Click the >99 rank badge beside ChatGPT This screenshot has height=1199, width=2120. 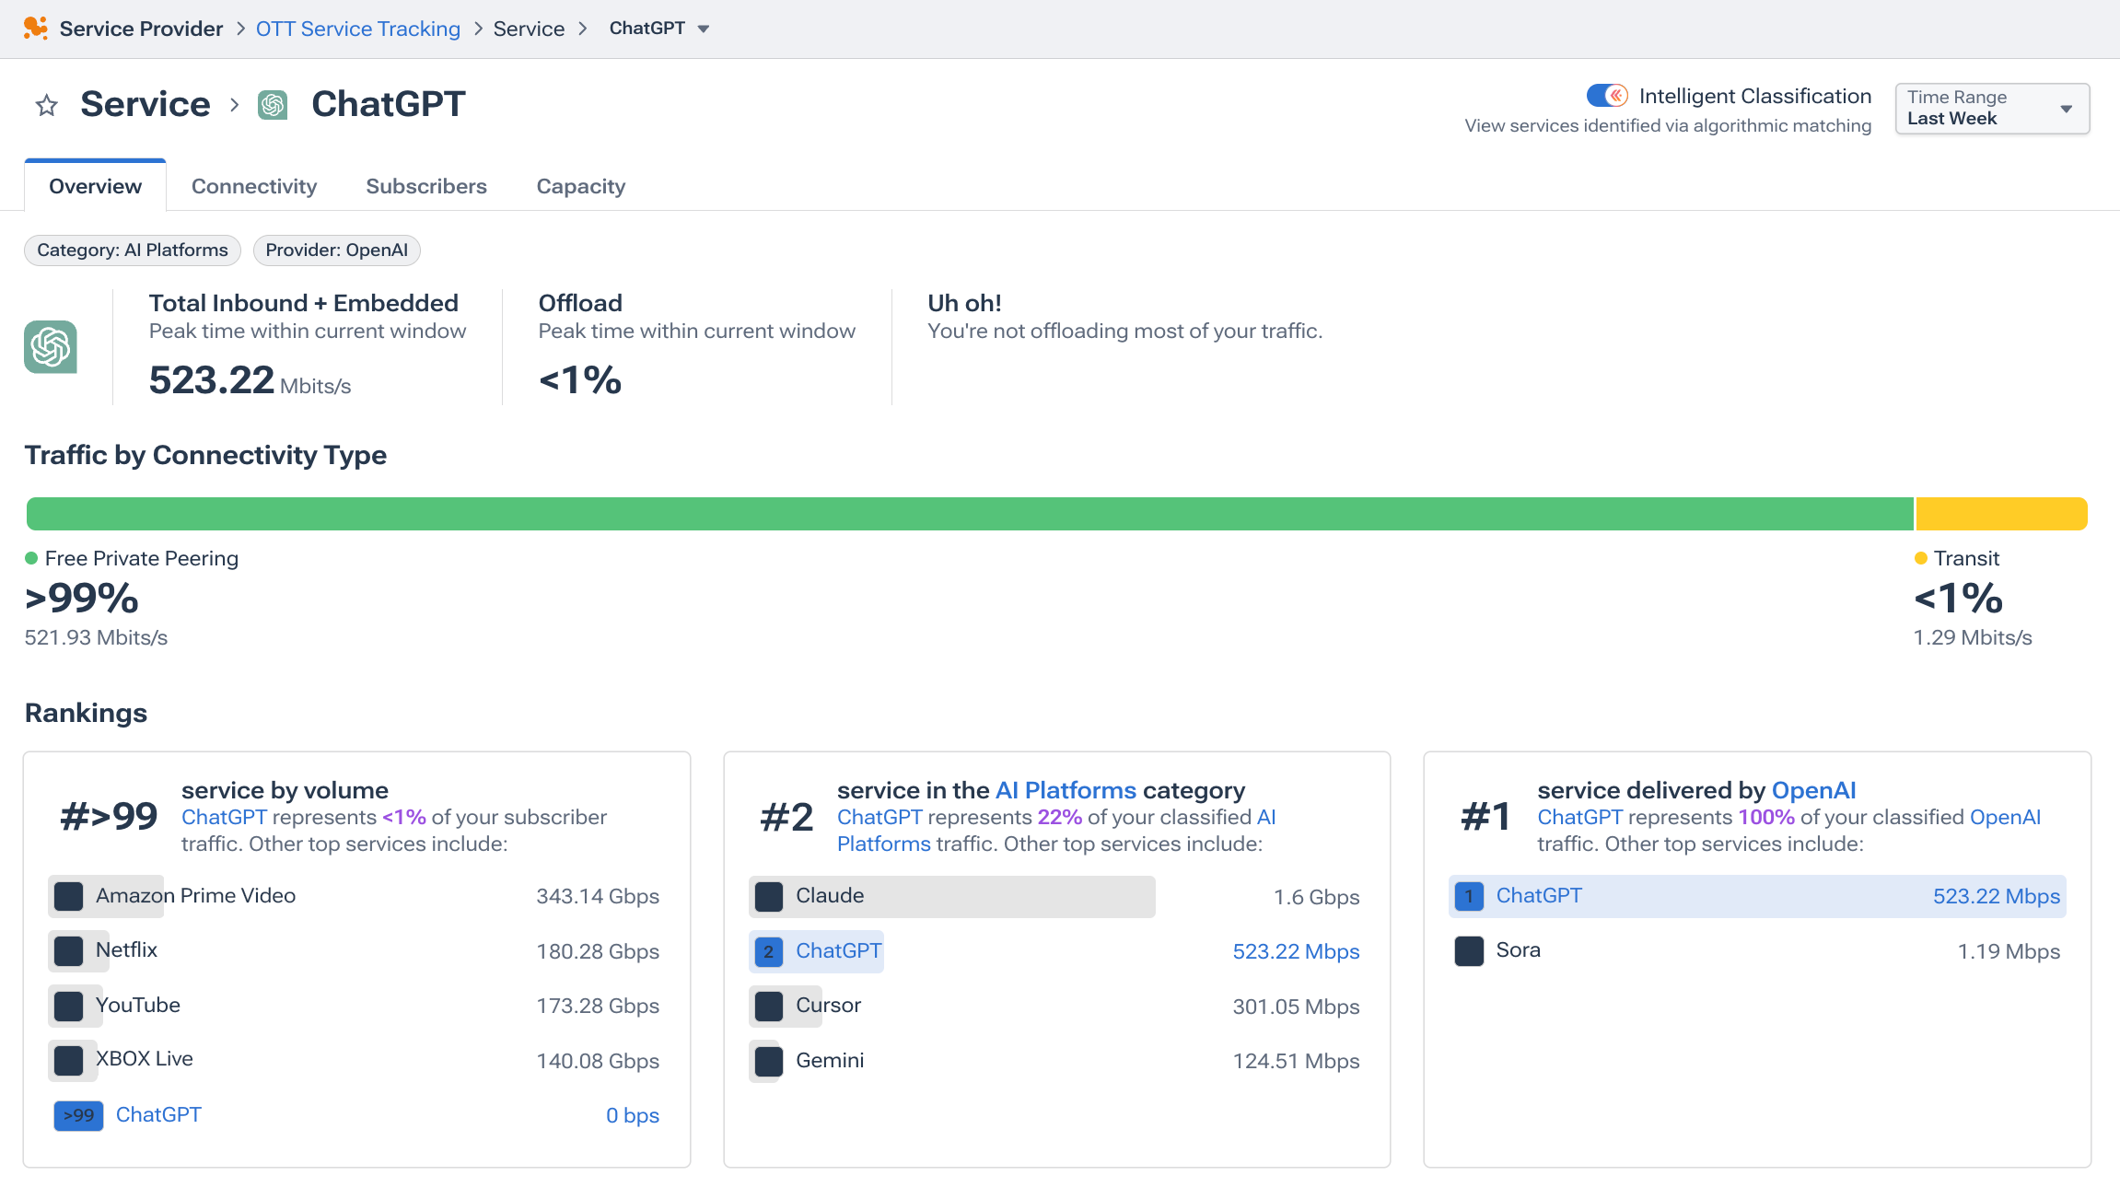pos(78,1115)
